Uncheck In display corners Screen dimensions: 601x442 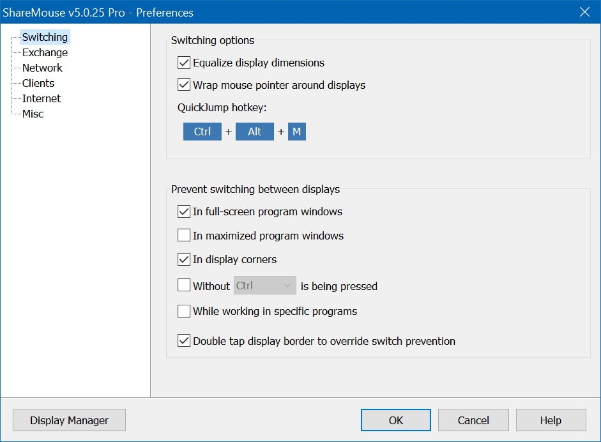click(x=183, y=259)
